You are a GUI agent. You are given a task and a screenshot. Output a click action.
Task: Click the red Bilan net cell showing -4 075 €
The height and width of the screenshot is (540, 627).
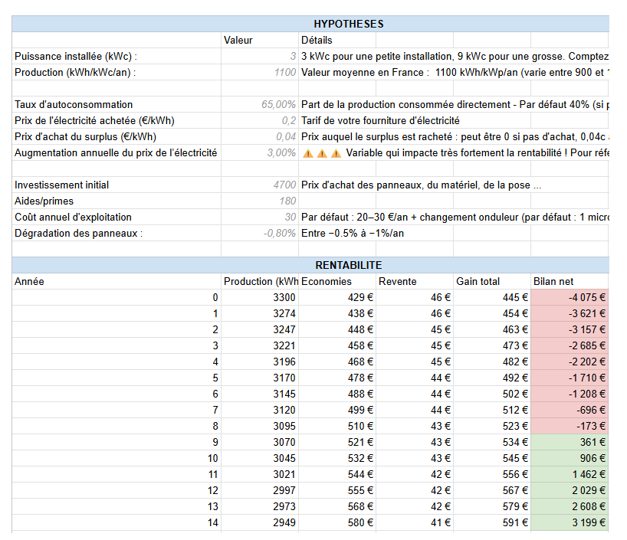[569, 297]
